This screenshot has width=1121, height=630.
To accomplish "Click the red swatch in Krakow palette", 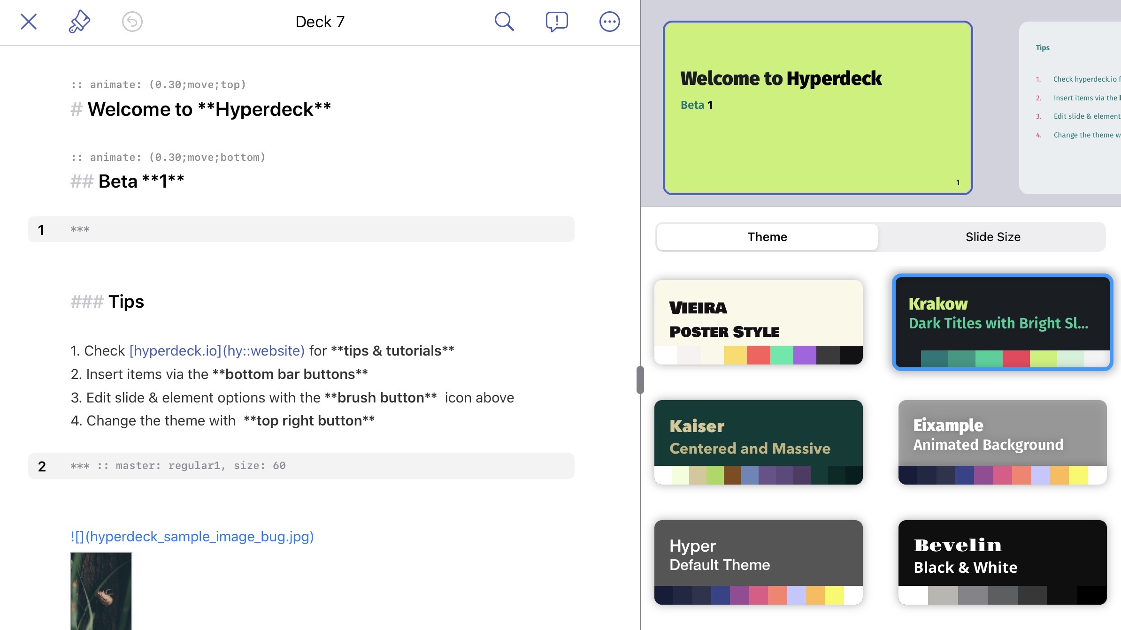I will pyautogui.click(x=1016, y=359).
